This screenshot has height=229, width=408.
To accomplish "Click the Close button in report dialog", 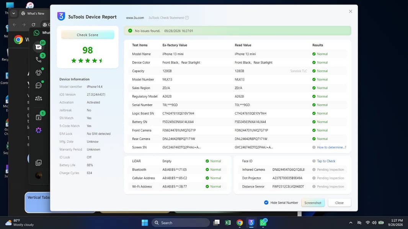I will [339, 203].
